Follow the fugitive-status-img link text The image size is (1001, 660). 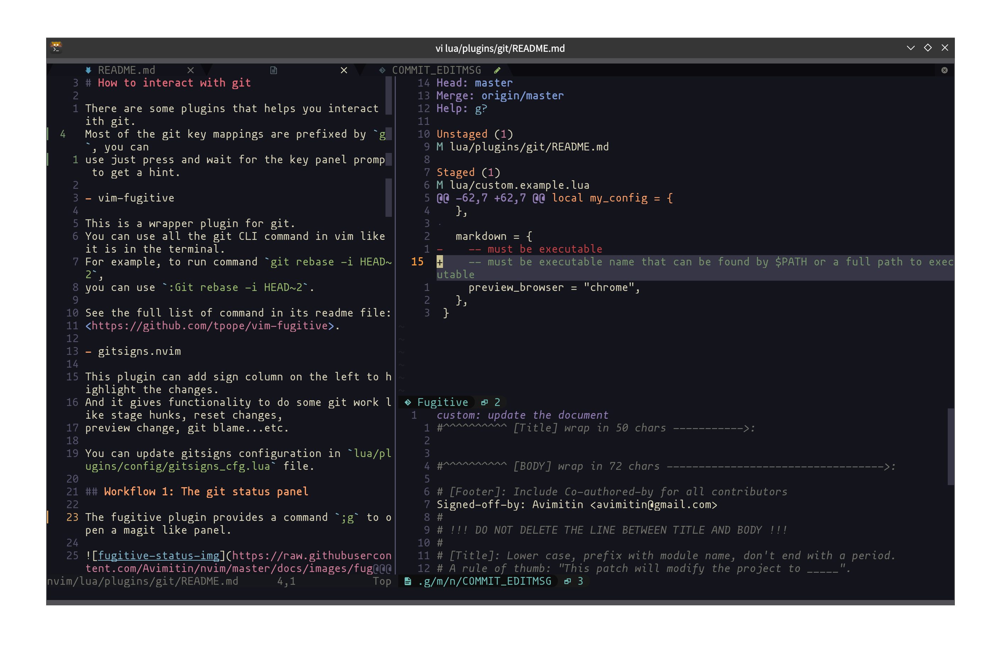158,556
